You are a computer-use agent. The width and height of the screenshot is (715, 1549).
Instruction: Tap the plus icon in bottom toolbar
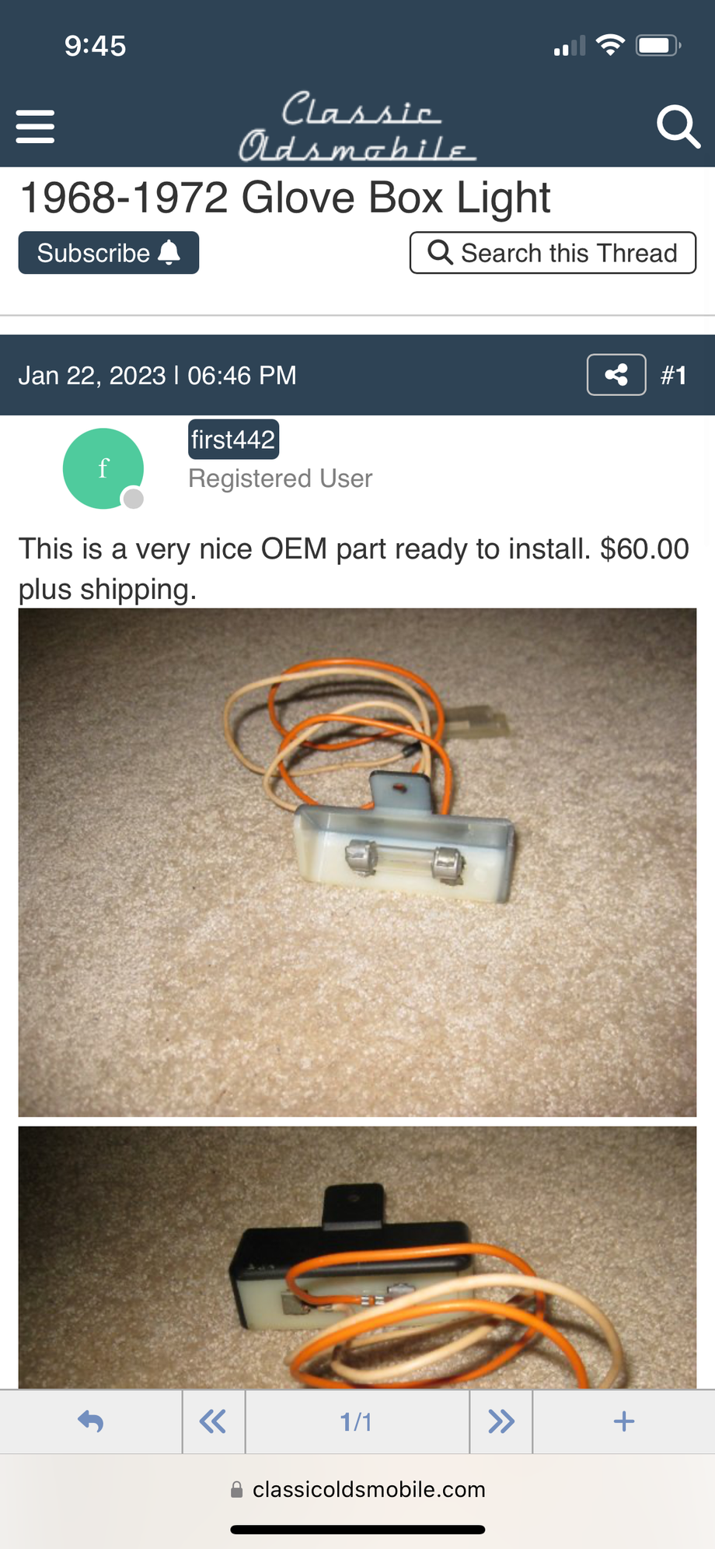pos(624,1421)
